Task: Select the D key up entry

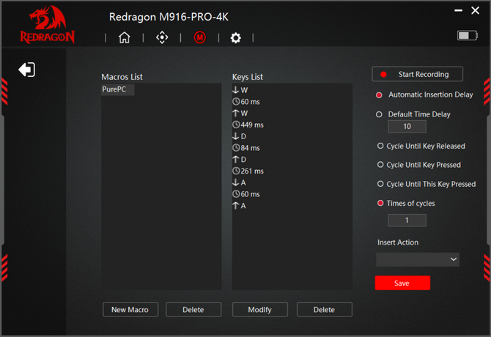Action: tap(240, 160)
